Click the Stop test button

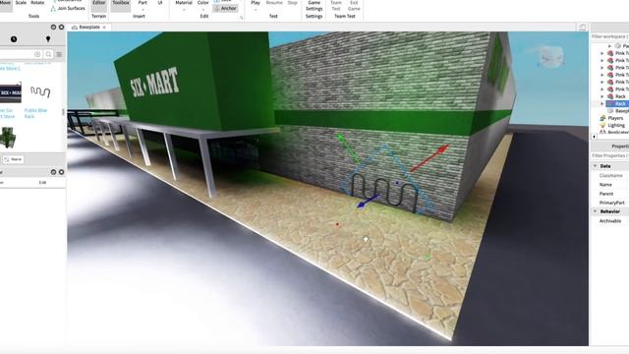[x=293, y=3]
